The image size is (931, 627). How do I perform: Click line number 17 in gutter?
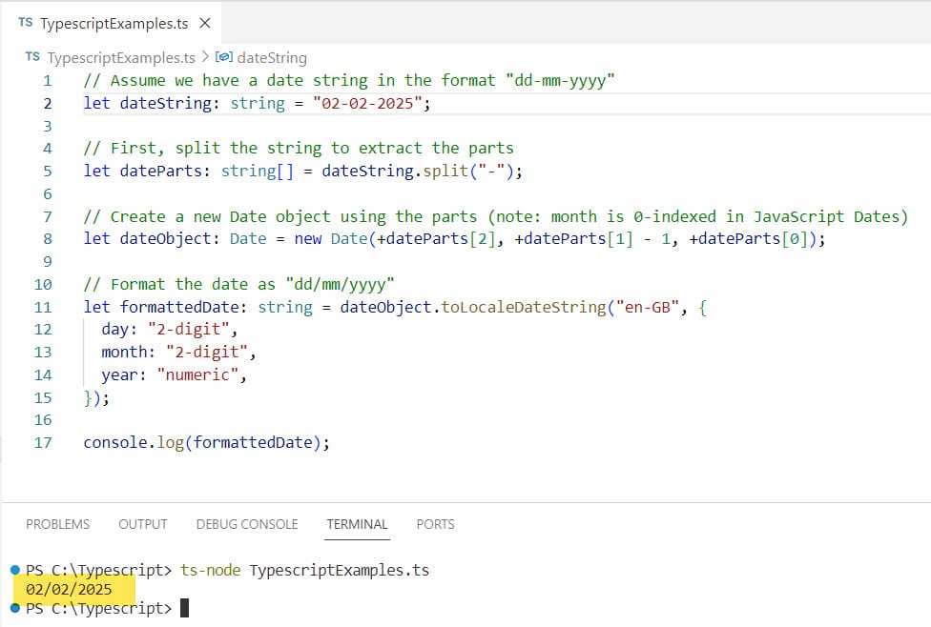43,443
